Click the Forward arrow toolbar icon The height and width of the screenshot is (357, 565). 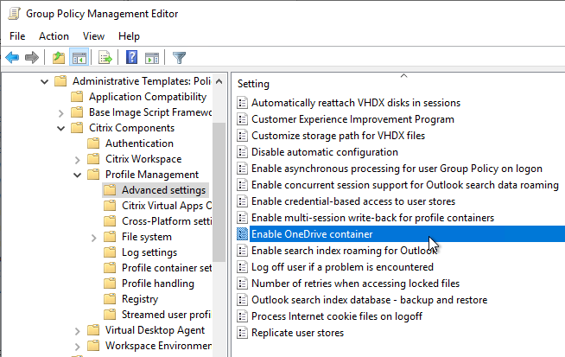(x=32, y=58)
